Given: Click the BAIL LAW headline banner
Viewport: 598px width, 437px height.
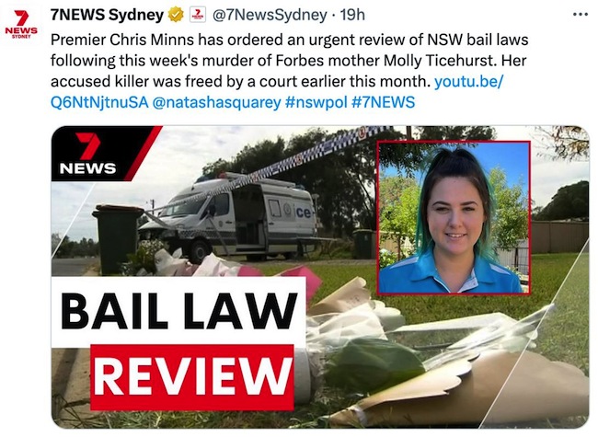Looking at the screenshot, I should coord(178,312).
